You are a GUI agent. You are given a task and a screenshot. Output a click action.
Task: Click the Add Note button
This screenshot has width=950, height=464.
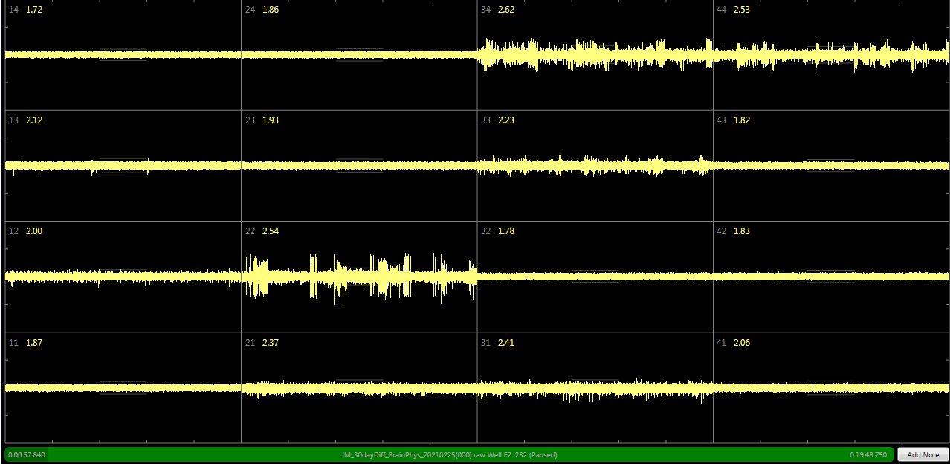[x=922, y=454]
